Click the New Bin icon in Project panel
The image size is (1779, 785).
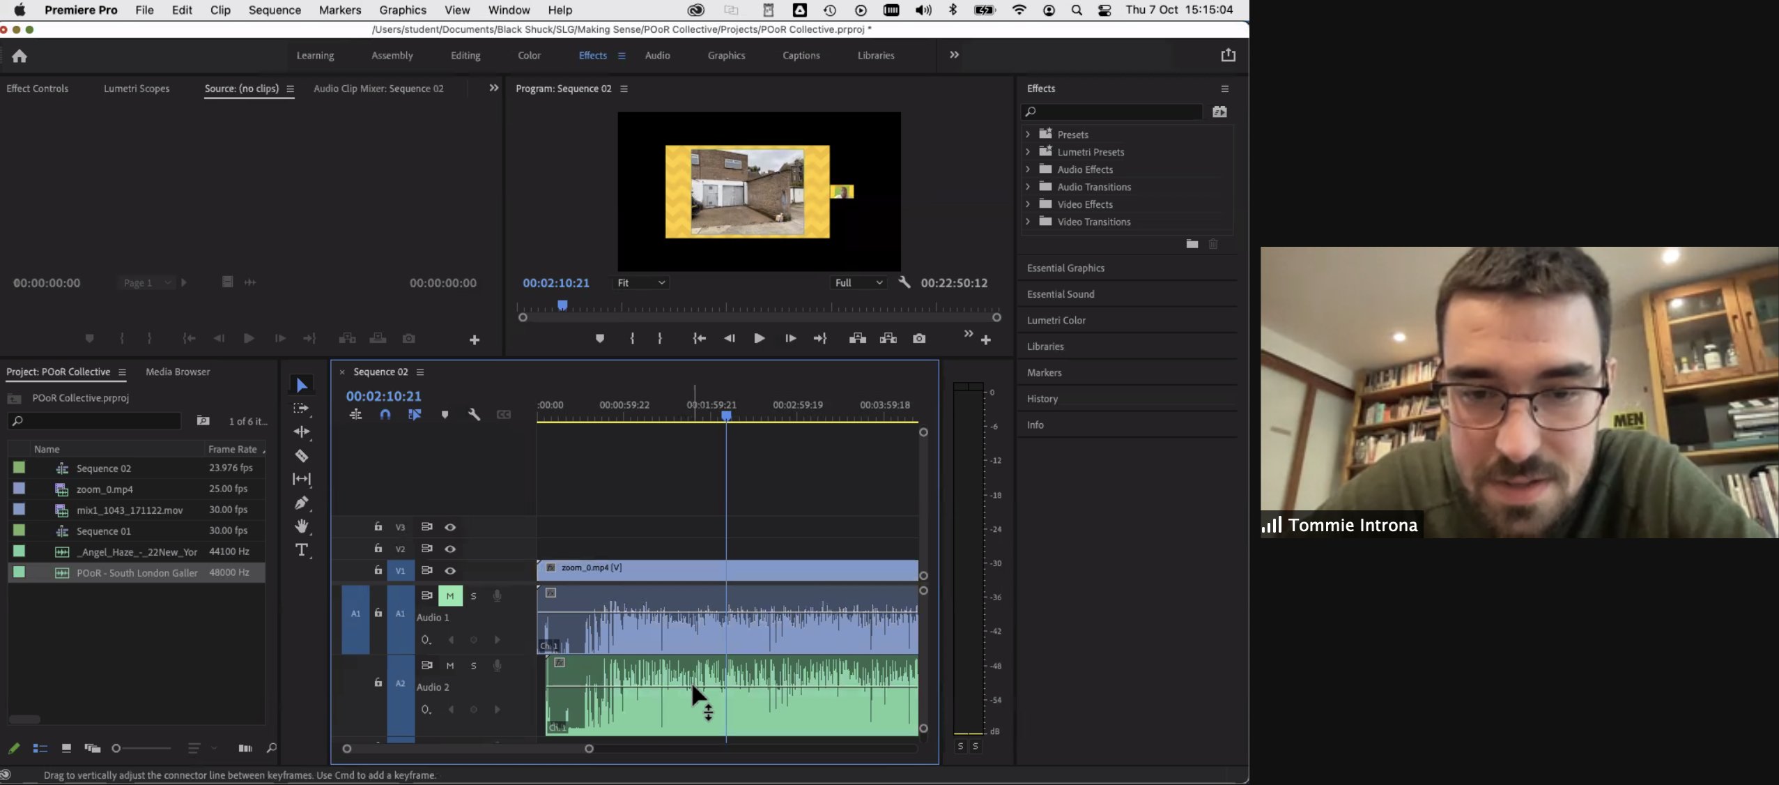pos(203,420)
